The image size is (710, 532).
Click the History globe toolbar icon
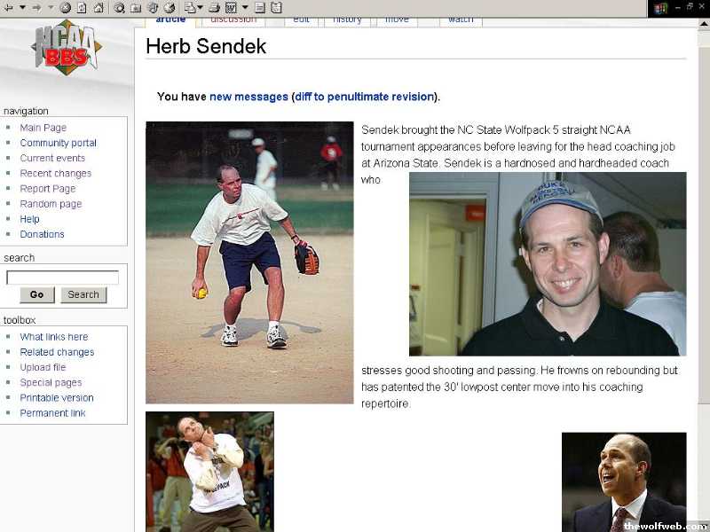tap(169, 8)
